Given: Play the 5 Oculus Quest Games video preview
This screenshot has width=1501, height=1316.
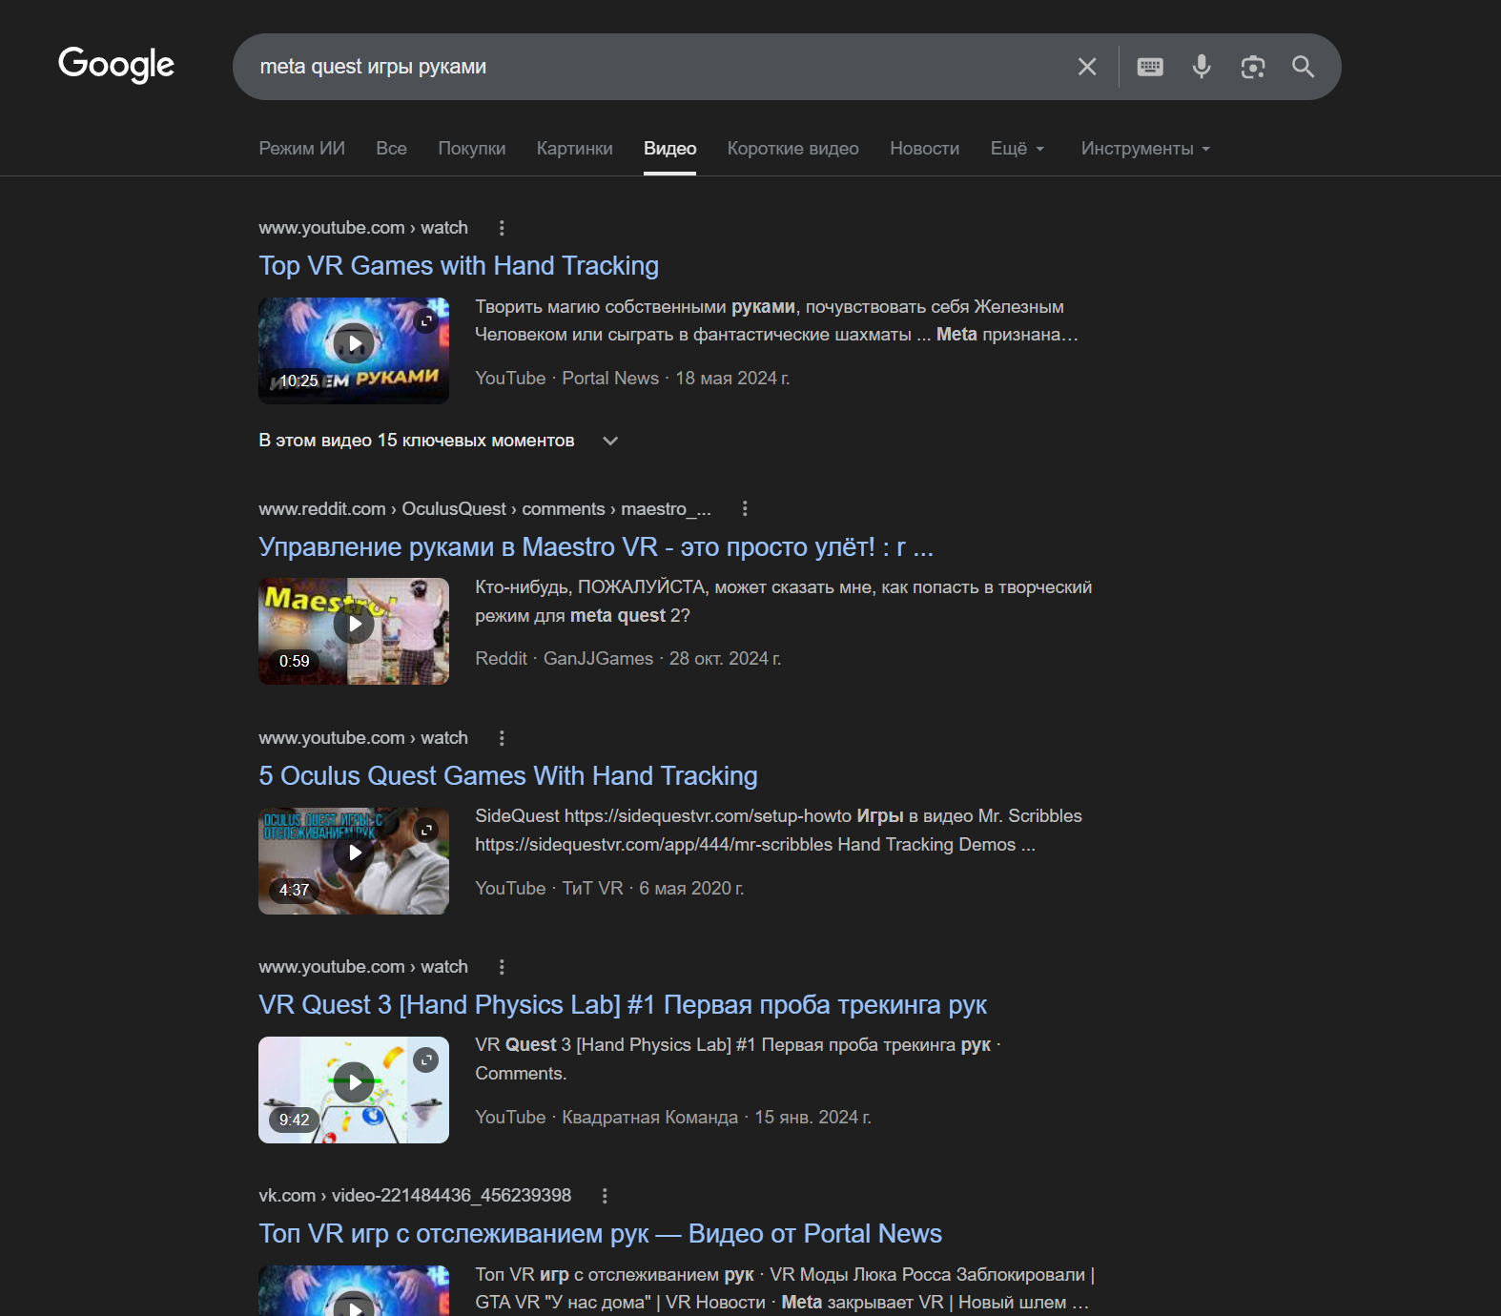Looking at the screenshot, I should 354,853.
